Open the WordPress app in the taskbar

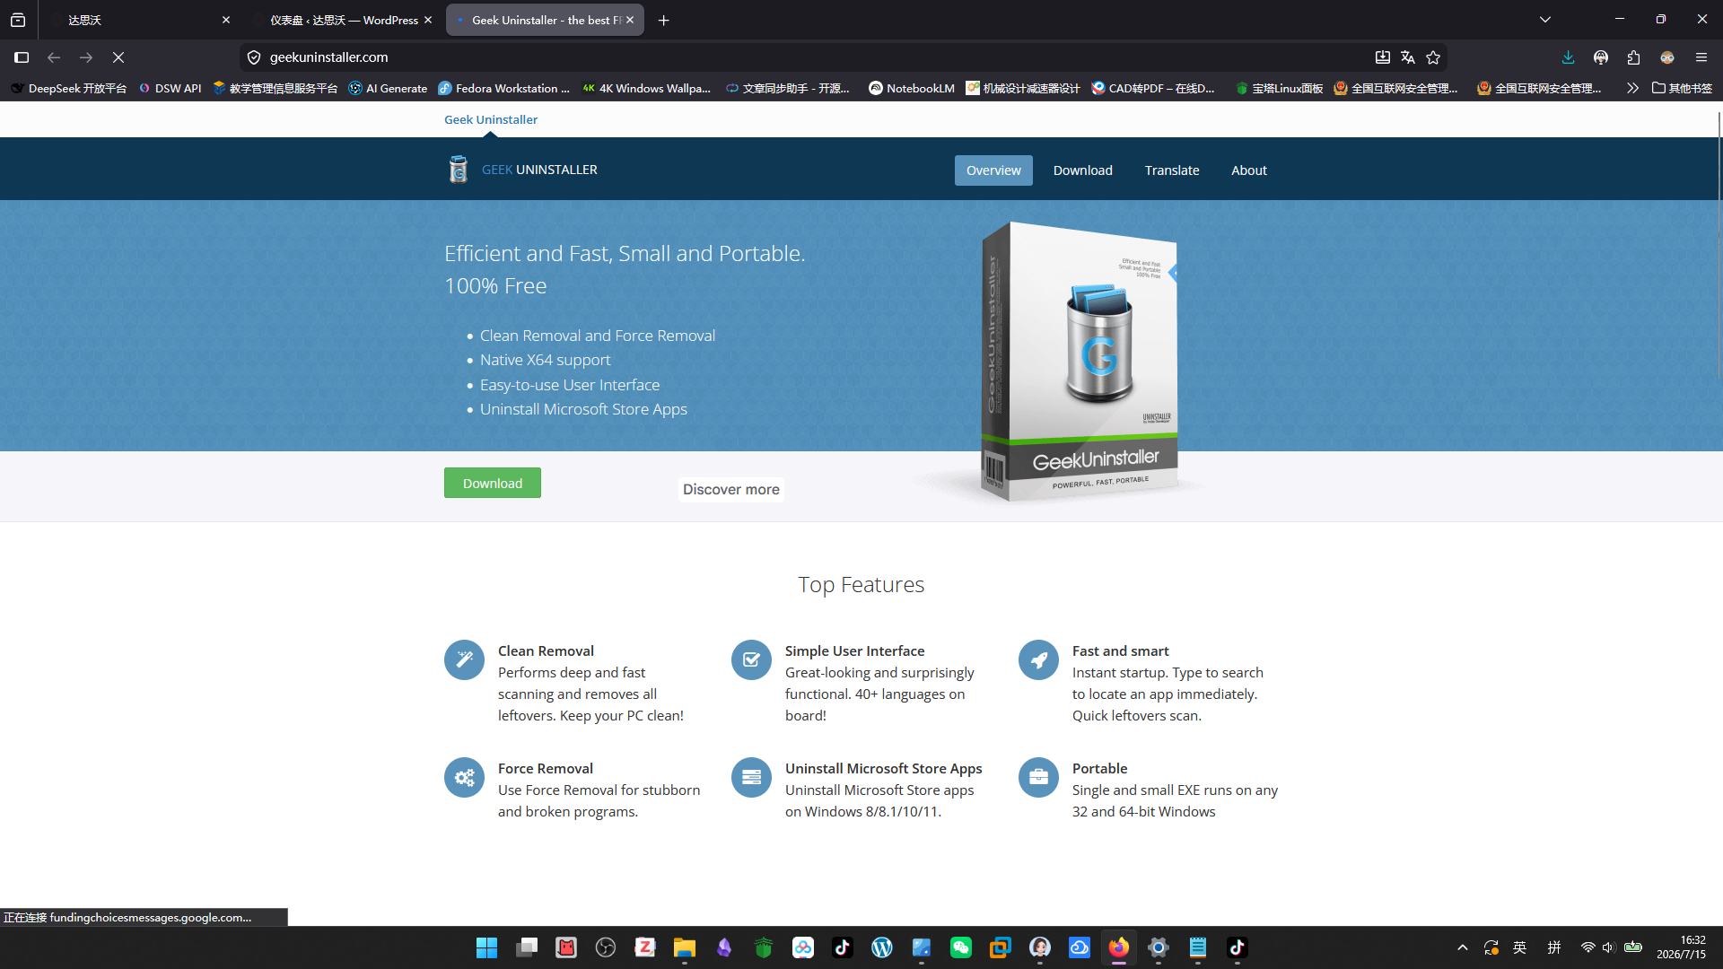(882, 947)
